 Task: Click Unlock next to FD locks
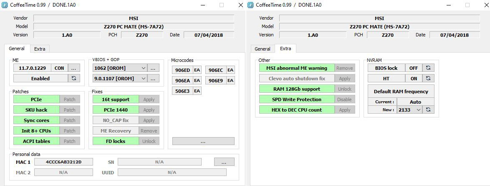[149, 141]
